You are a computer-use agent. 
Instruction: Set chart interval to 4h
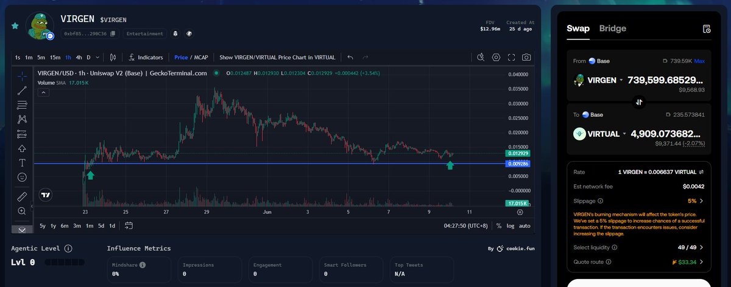(x=79, y=57)
